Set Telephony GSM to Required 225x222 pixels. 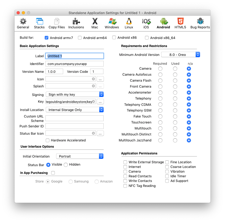tap(160, 110)
